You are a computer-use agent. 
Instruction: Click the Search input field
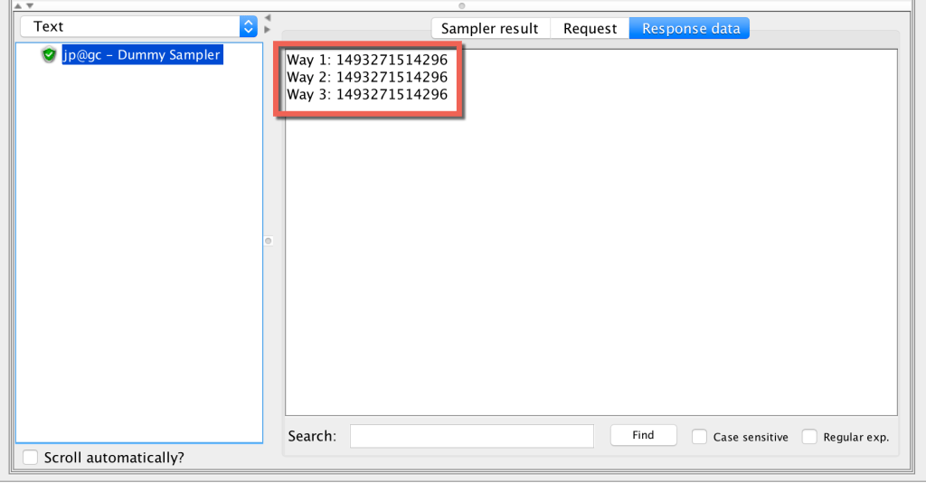coord(471,436)
